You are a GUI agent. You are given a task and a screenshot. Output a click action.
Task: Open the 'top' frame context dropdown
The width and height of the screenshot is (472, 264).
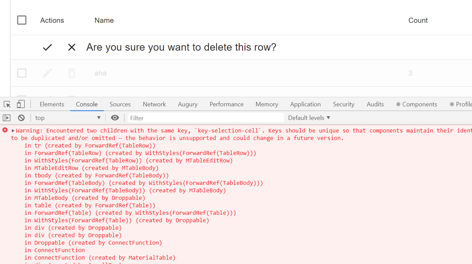point(67,117)
